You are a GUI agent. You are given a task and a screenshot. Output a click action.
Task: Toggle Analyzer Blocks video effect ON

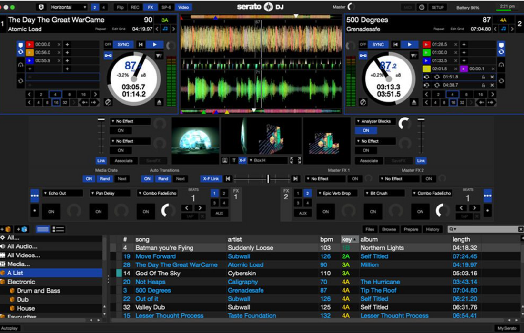point(366,130)
